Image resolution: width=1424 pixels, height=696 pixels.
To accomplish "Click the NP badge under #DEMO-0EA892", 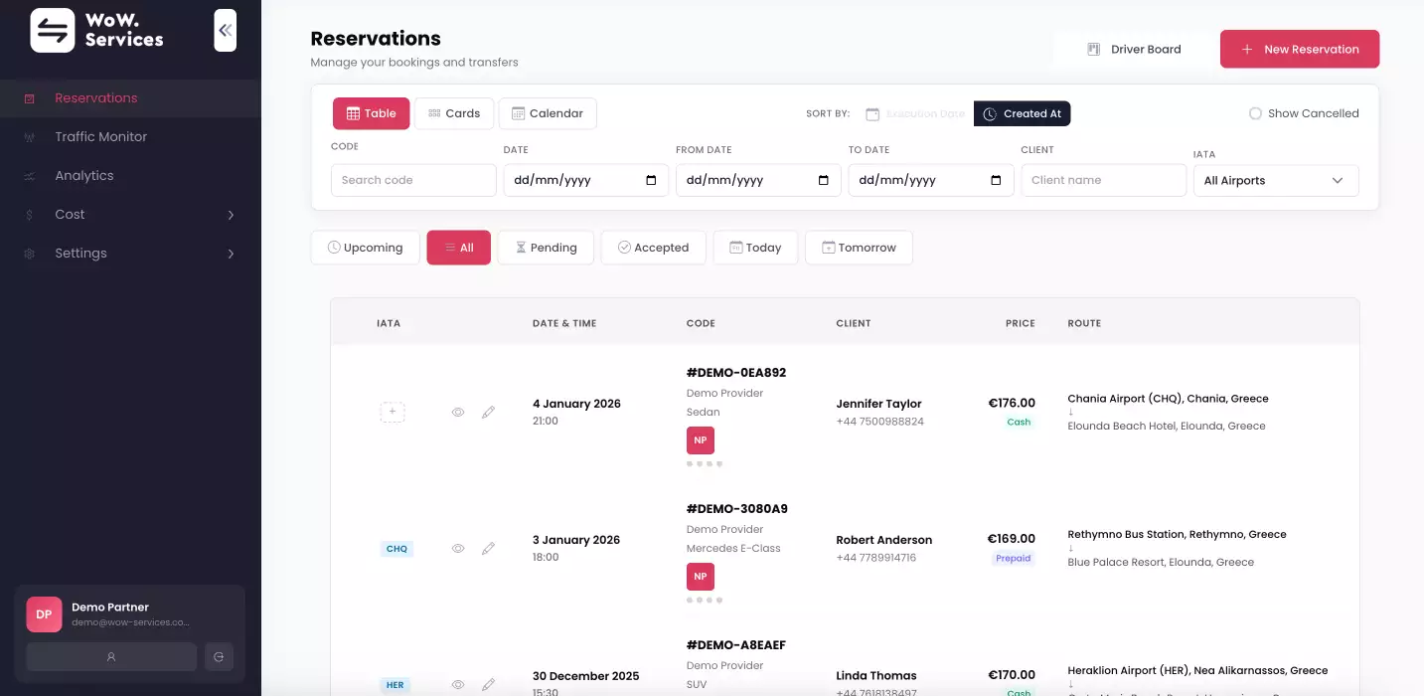I will click(700, 440).
